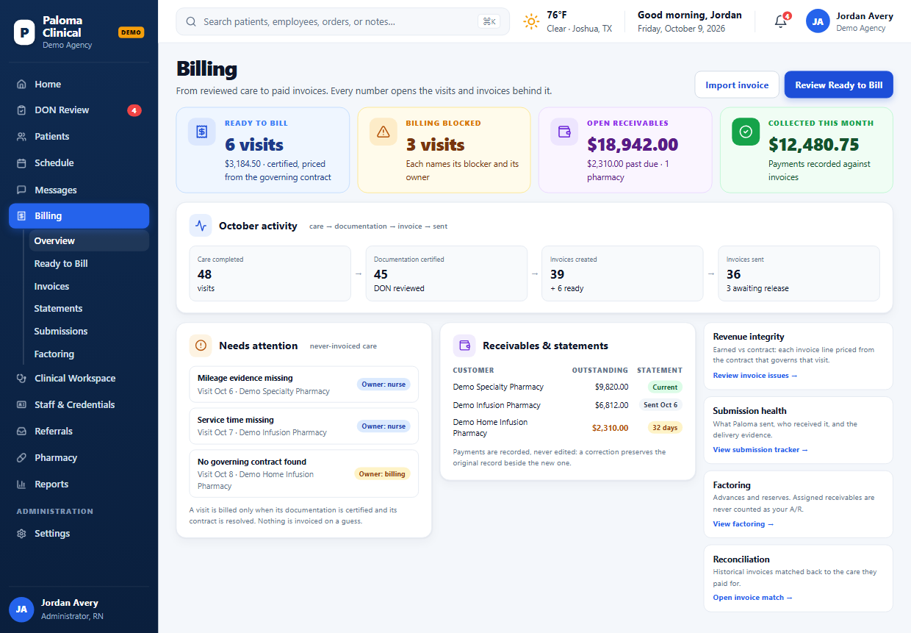Click the "$12,480.75" collected amount
Image resolution: width=911 pixels, height=633 pixels.
click(814, 145)
